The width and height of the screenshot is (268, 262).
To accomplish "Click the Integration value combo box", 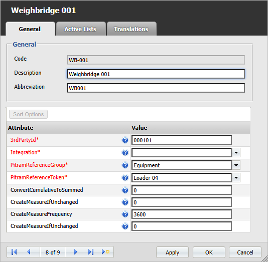I will pos(182,153).
